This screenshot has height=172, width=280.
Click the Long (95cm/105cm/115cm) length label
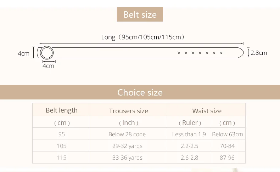click(143, 37)
